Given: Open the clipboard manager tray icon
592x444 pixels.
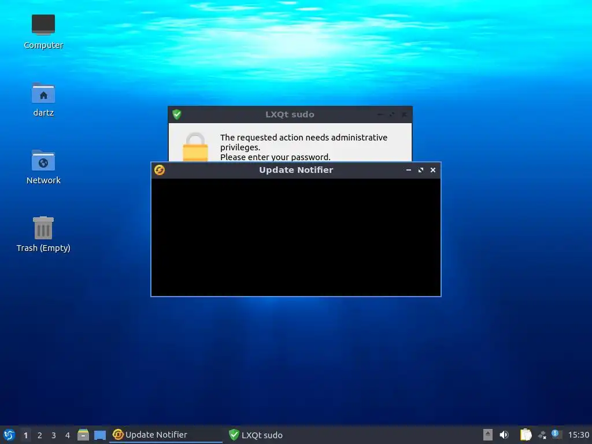Looking at the screenshot, I should pos(526,435).
